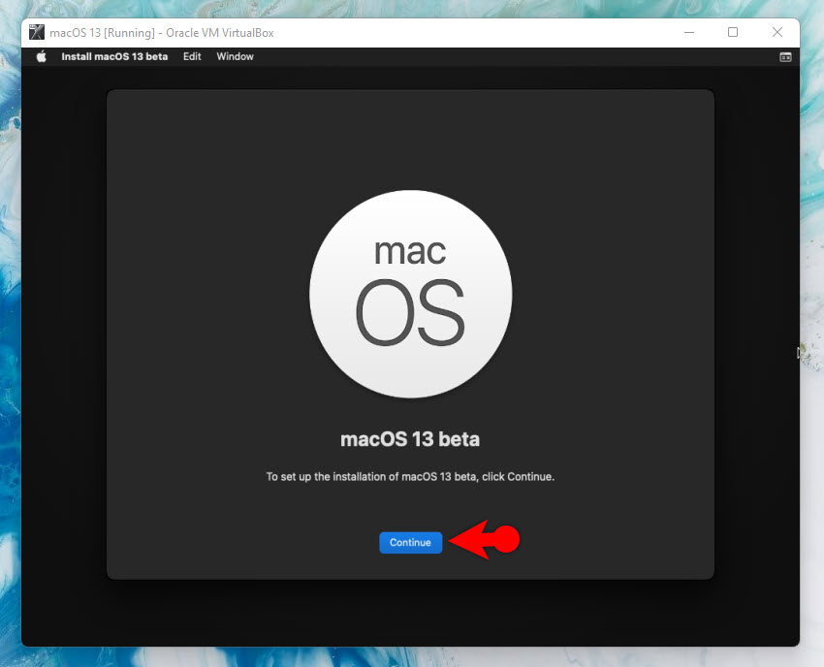Open the Edit menu

[x=192, y=56]
